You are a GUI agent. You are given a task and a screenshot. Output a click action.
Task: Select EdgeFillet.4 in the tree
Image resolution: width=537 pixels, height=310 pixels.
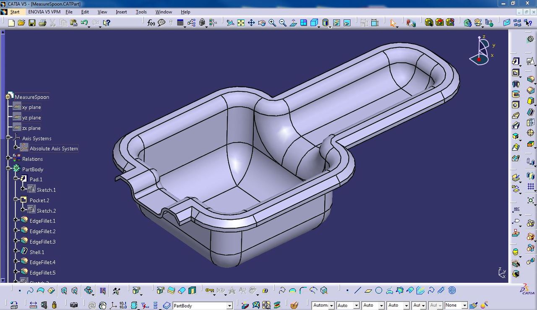click(42, 262)
